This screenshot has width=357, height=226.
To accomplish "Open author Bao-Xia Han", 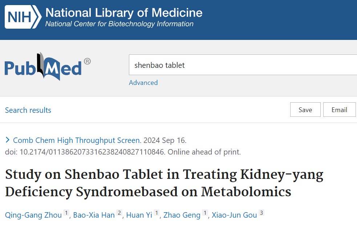I will point(94,215).
